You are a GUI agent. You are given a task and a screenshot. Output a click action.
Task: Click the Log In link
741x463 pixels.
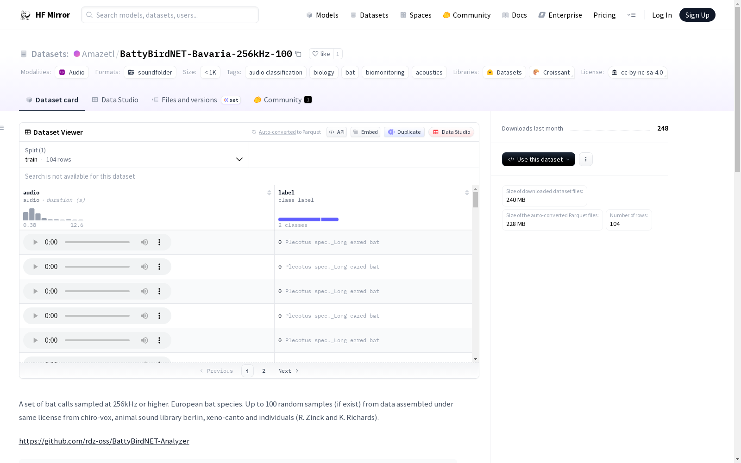(662, 15)
